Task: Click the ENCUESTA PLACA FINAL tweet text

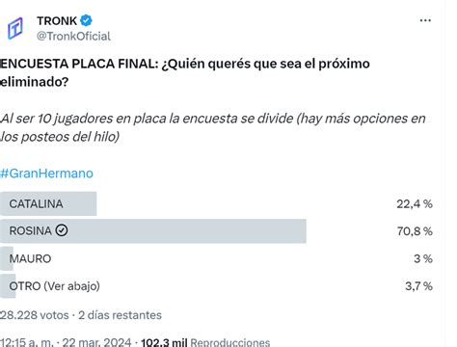Action: (x=185, y=72)
